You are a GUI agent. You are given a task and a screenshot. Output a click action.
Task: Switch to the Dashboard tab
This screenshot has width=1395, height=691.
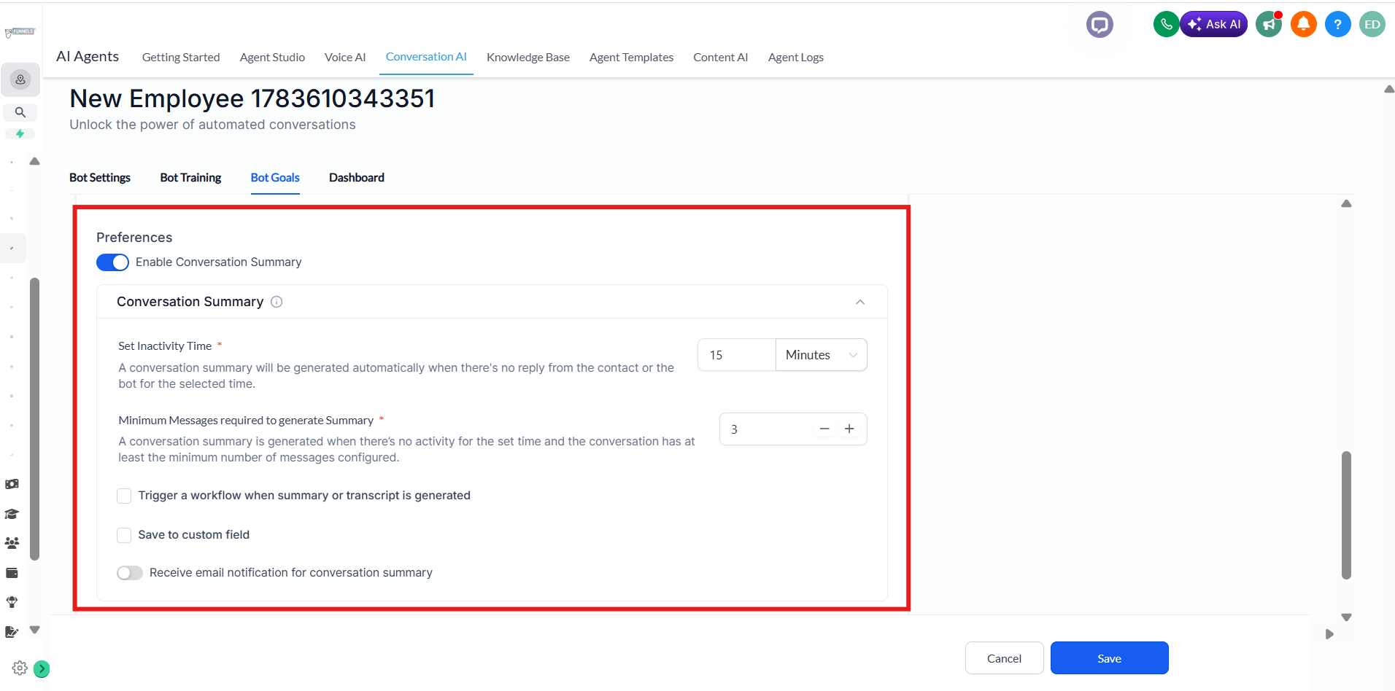356,178
